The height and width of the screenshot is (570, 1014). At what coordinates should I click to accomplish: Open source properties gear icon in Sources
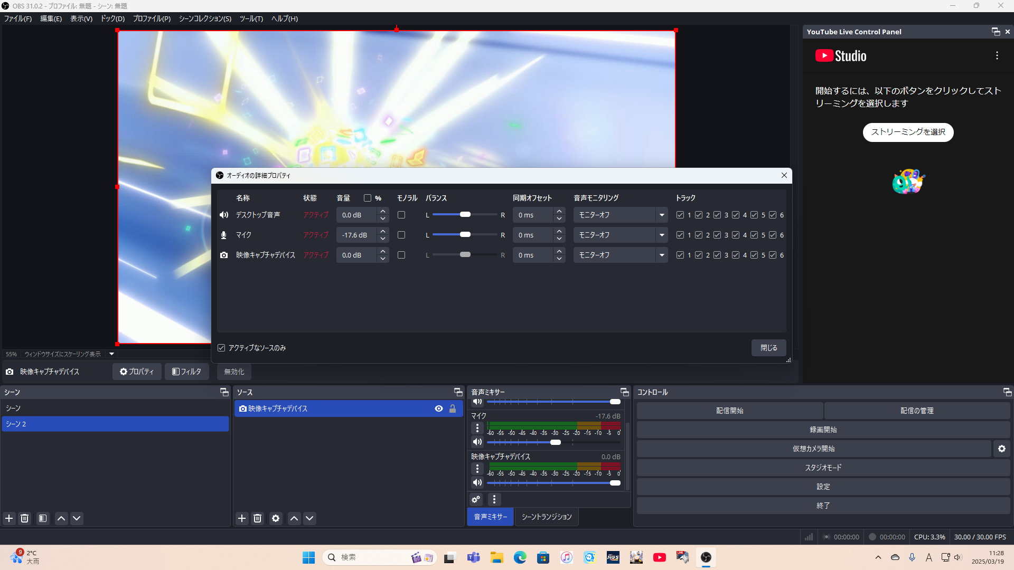click(x=276, y=518)
